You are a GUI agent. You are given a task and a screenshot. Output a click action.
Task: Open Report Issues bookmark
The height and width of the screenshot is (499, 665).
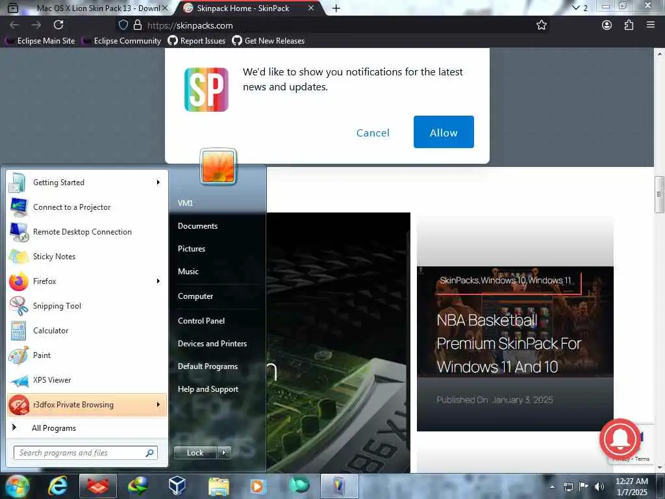196,41
